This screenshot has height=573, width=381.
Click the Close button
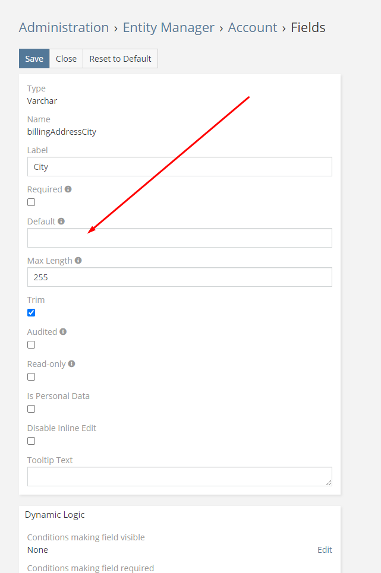pos(66,59)
